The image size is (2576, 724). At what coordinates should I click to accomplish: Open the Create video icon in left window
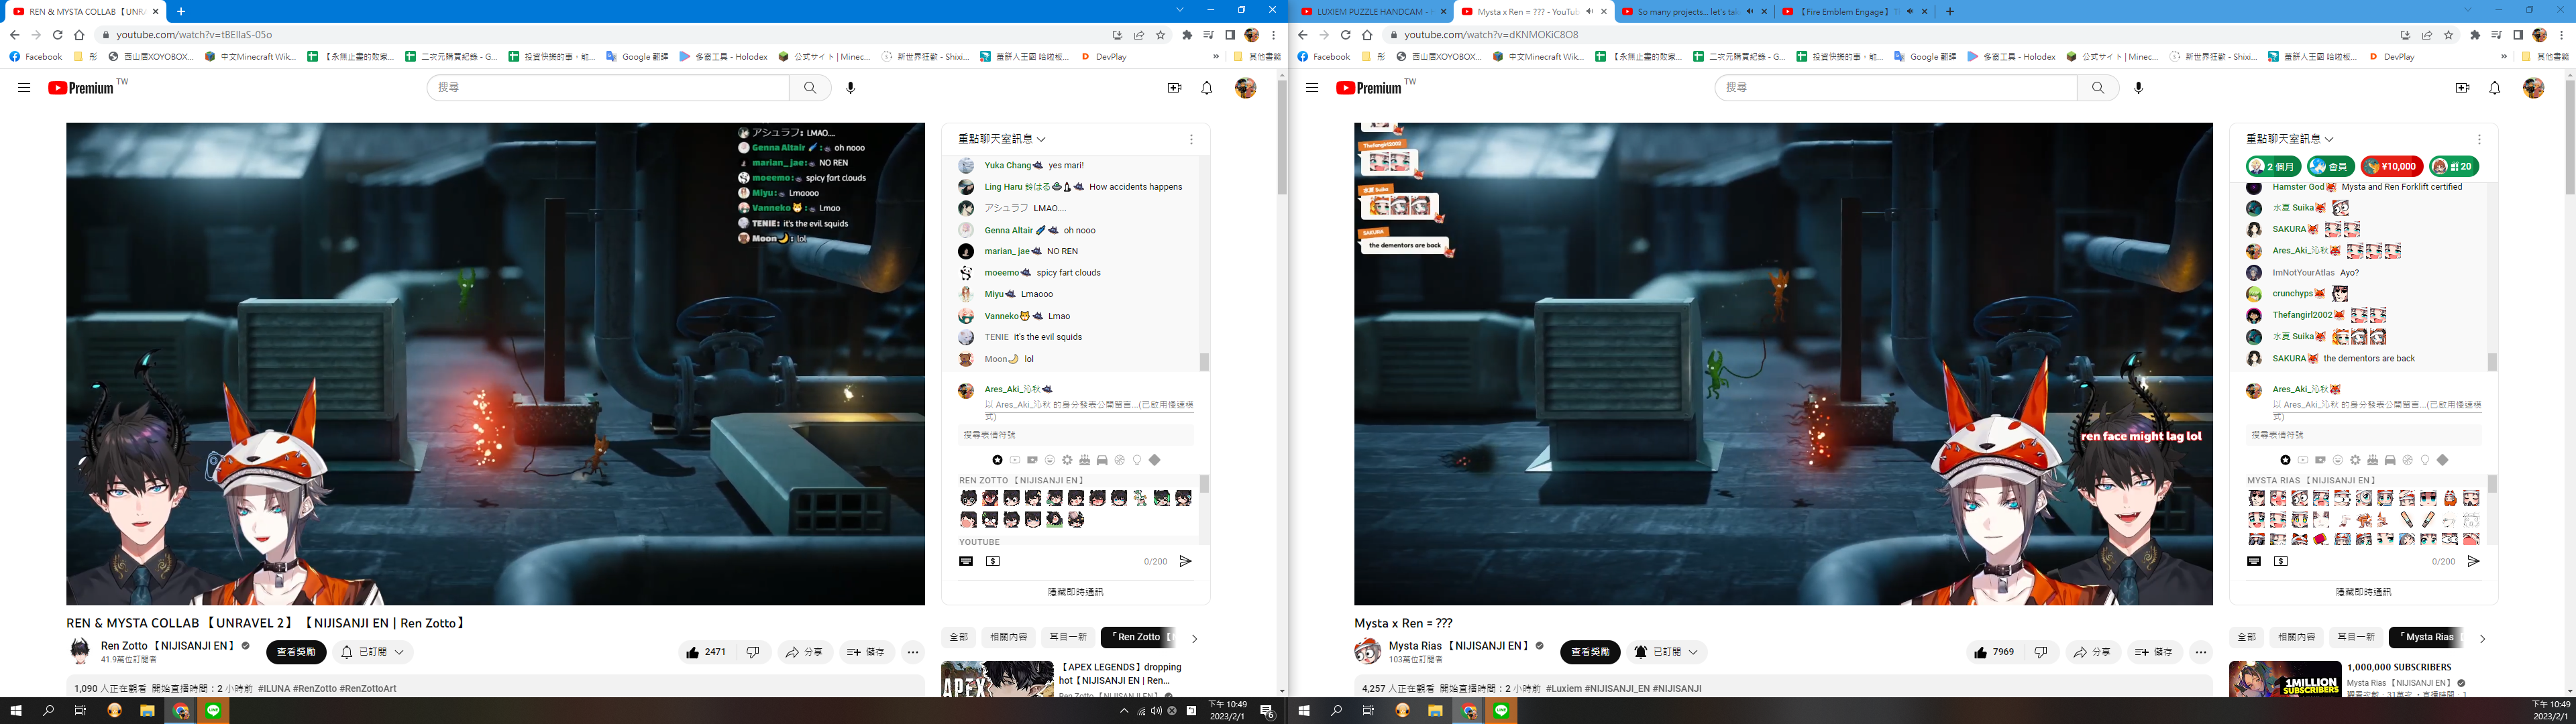click(x=1174, y=88)
